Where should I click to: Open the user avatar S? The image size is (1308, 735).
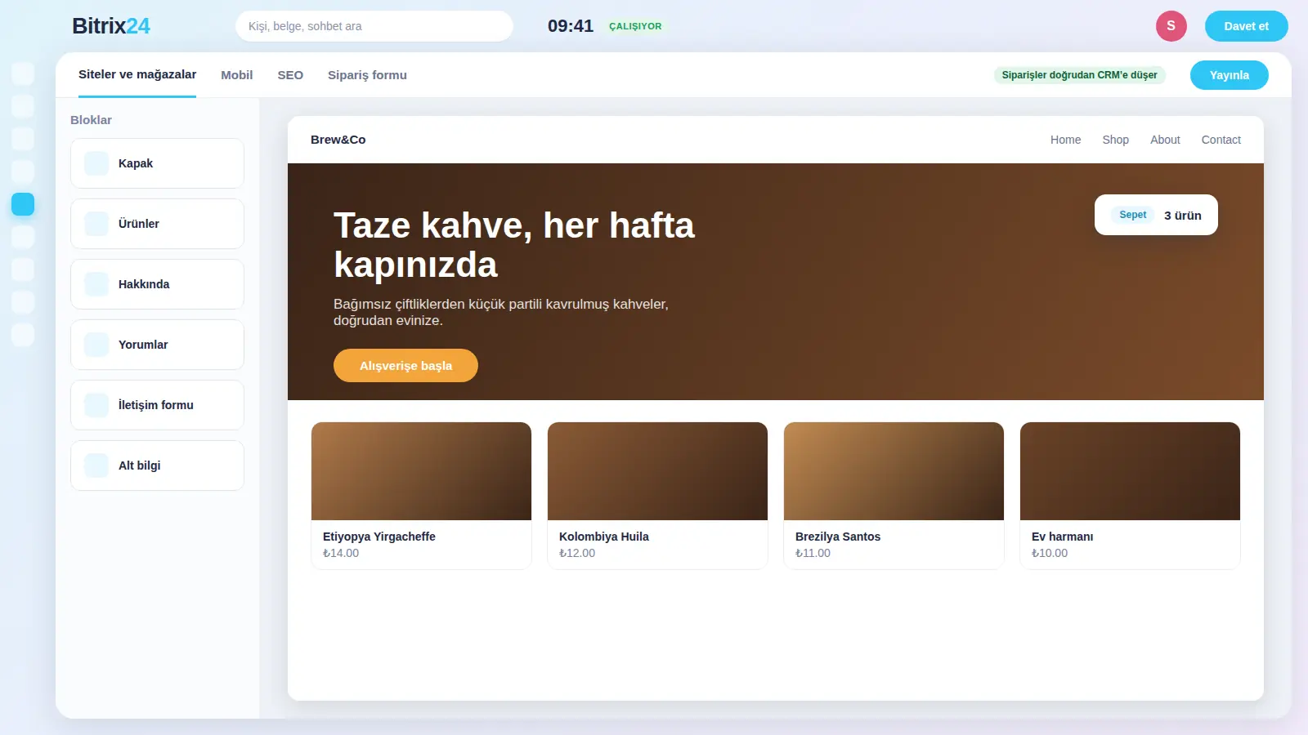coord(1171,26)
